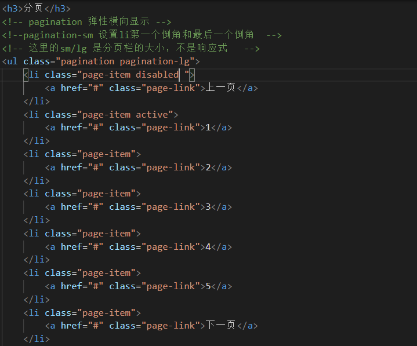The image size is (417, 346).
Task: Click the page number 4 inside the anchor
Action: pos(208,247)
